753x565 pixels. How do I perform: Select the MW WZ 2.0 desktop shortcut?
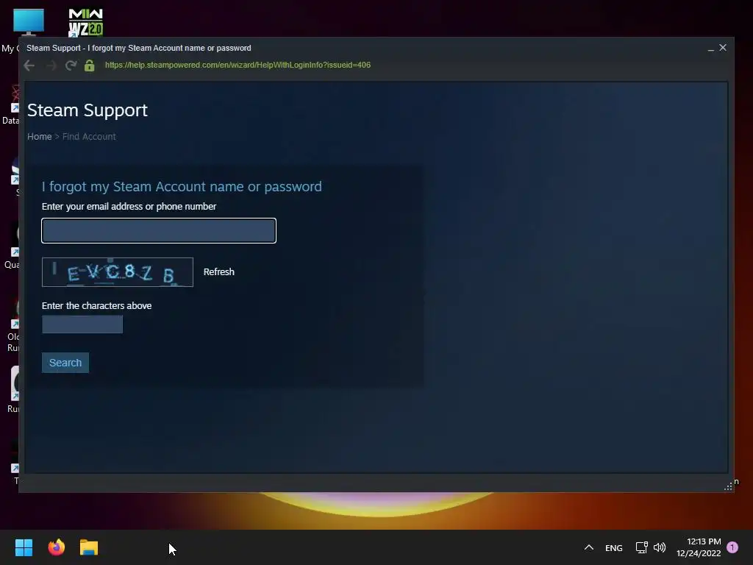pyautogui.click(x=85, y=22)
